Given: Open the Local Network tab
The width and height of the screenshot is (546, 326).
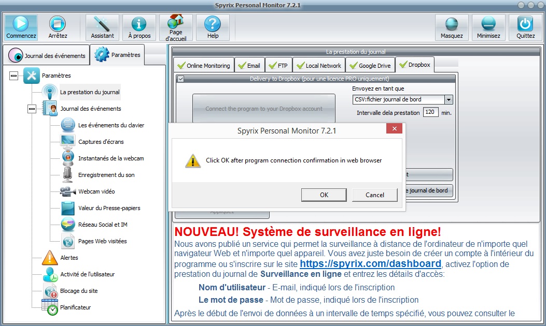Looking at the screenshot, I should (319, 65).
